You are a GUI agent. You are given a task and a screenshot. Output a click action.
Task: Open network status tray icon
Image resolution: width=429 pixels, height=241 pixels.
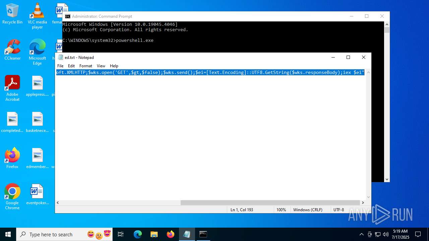[378, 234]
